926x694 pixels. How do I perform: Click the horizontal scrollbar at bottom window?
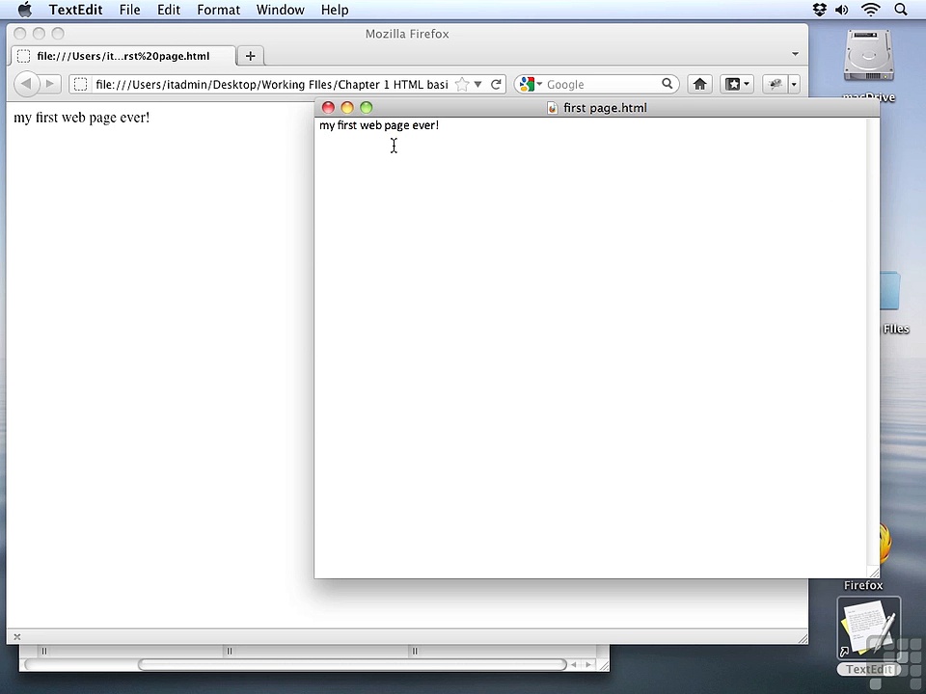point(353,664)
